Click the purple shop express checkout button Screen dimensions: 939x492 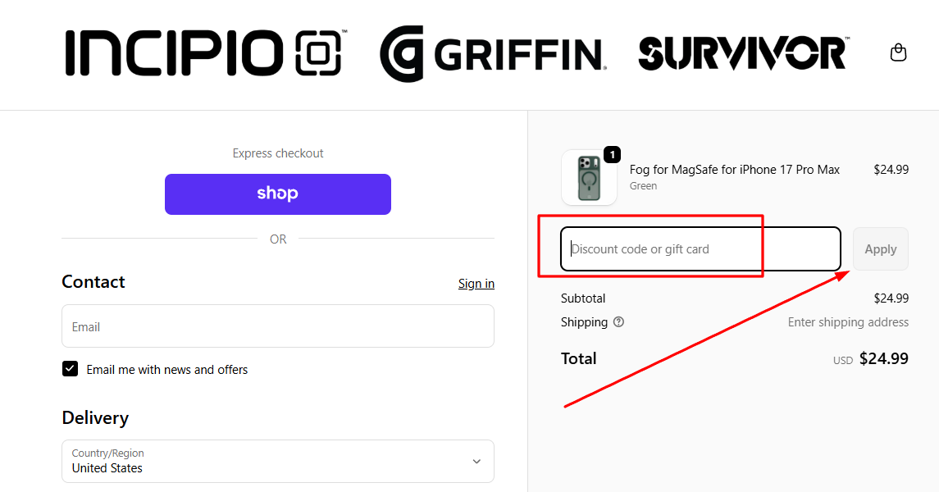tap(277, 194)
